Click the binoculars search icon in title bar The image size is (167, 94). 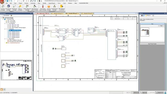39,1
